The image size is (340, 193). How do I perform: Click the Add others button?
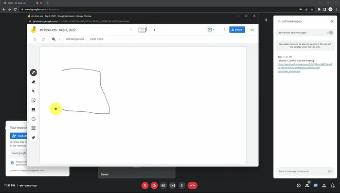[x=18, y=136]
